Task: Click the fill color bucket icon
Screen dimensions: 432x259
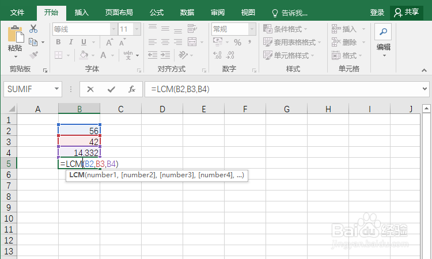Action: [x=84, y=55]
